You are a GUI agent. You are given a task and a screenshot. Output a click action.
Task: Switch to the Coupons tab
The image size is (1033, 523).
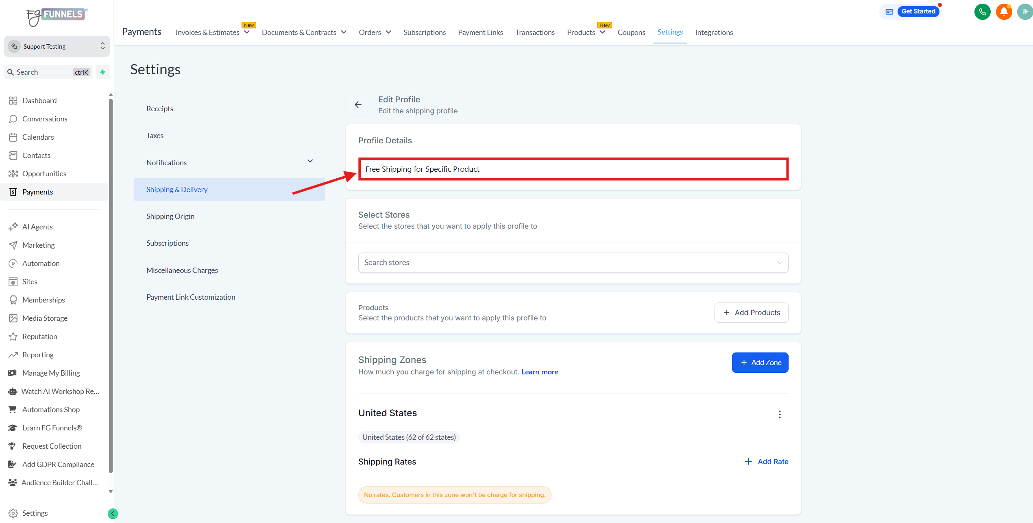pyautogui.click(x=631, y=32)
